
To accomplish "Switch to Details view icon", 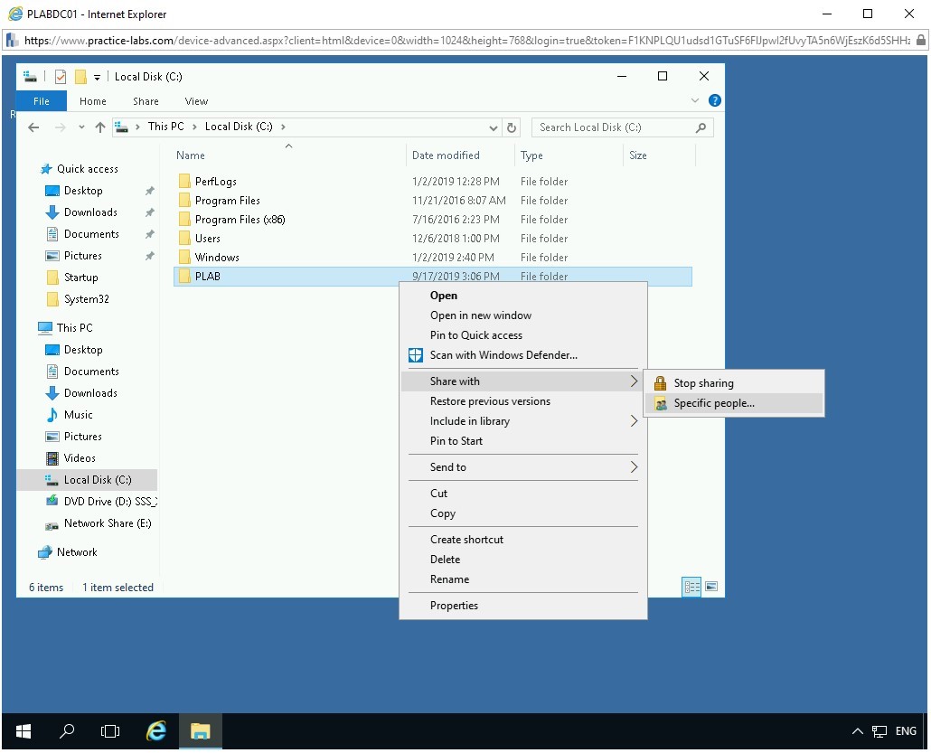I will (691, 587).
